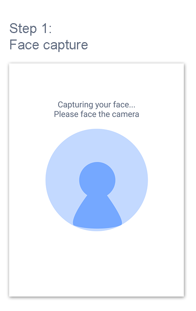196x311 pixels.
Task: Select the round head of the avatar
Action: click(x=97, y=180)
